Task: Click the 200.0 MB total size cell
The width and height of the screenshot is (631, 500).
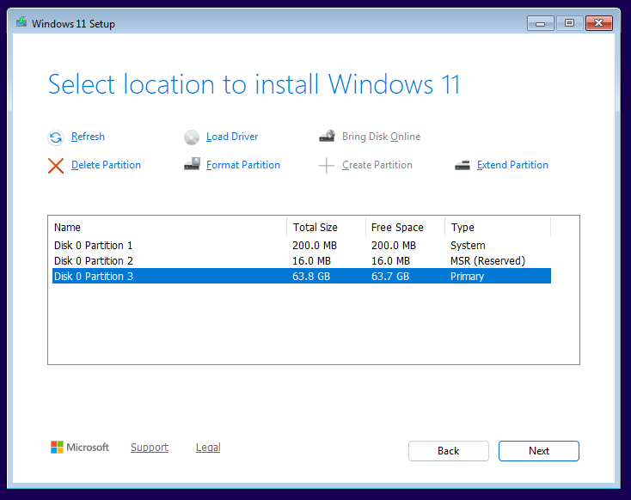Action: click(x=315, y=246)
